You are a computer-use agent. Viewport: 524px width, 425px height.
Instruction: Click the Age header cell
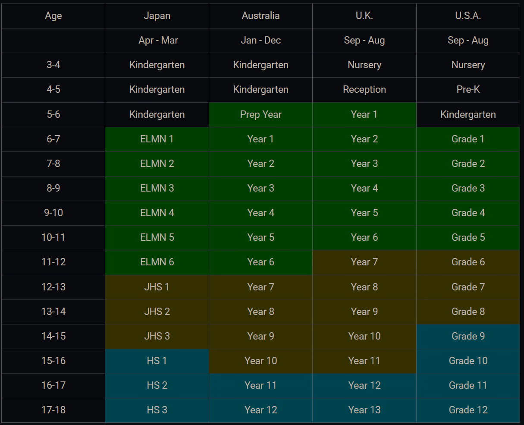(53, 16)
